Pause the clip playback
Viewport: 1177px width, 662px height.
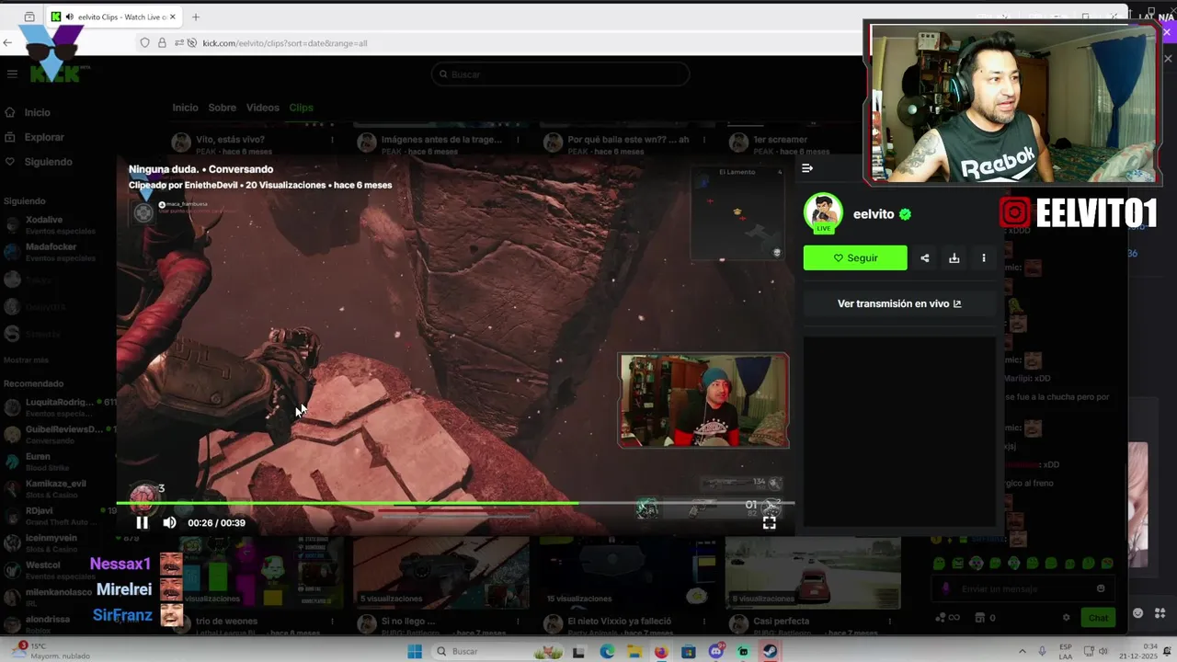click(143, 522)
